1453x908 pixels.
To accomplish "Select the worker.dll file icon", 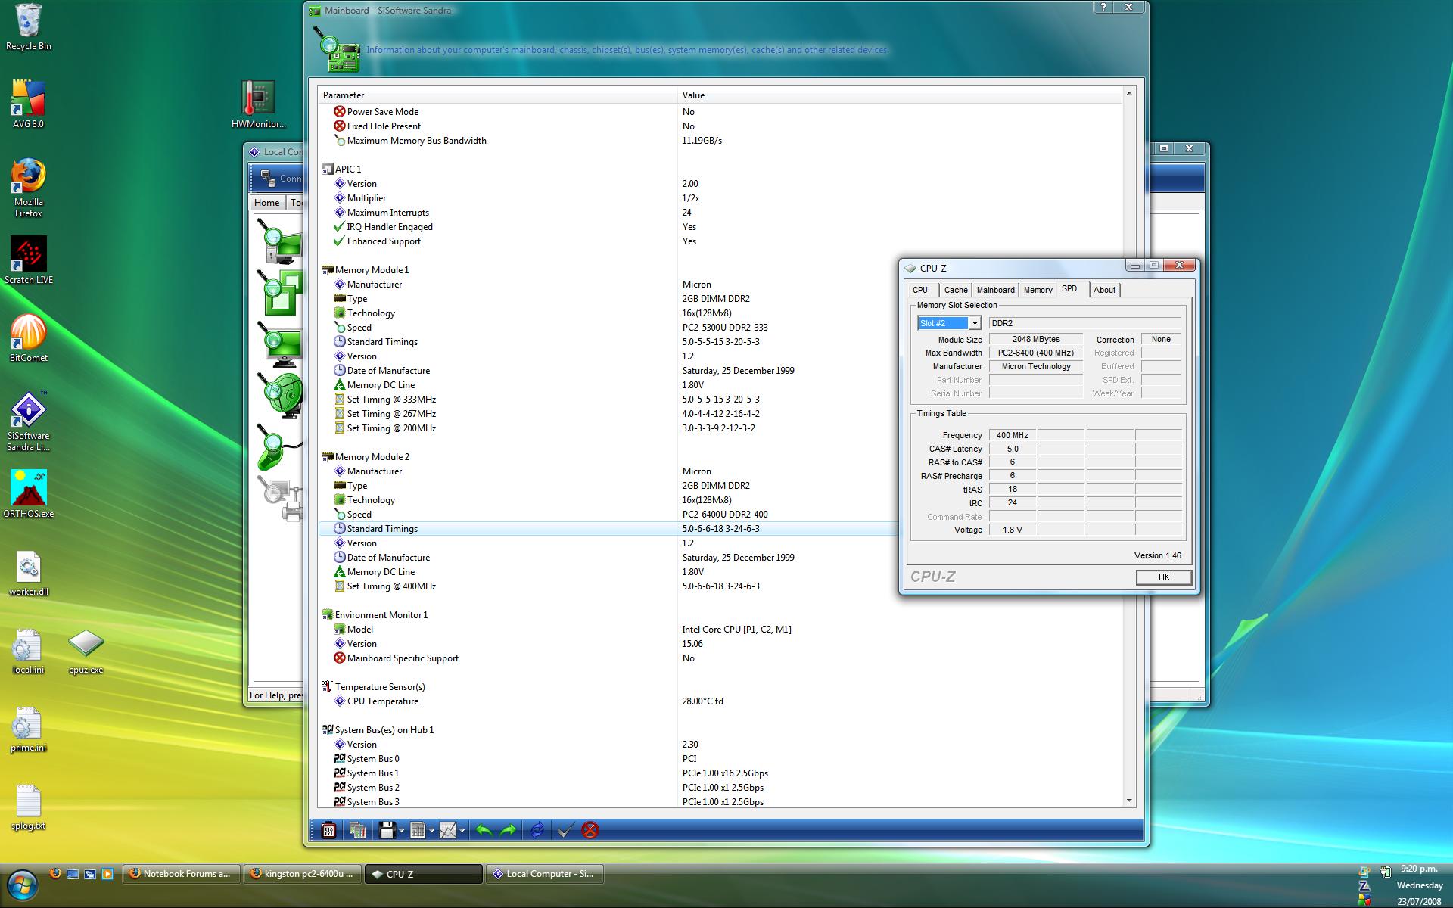I will [x=28, y=573].
